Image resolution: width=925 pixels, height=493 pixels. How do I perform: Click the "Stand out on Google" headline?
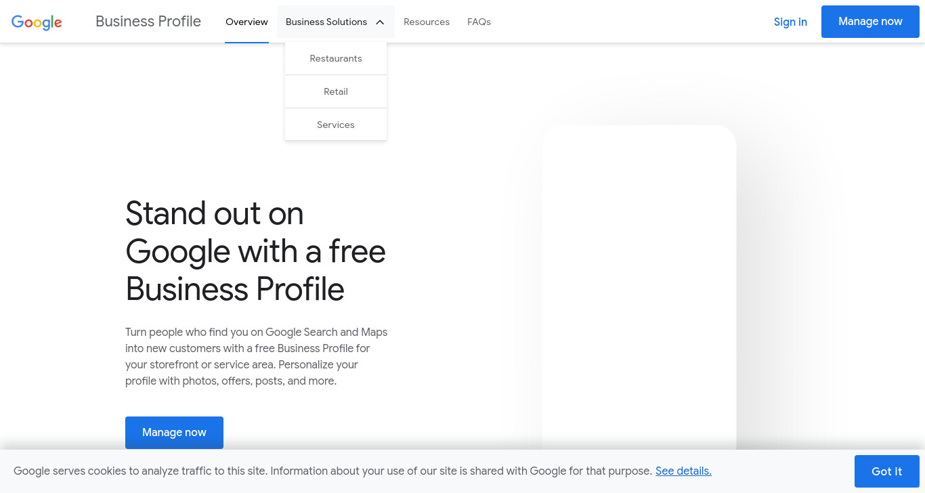256,251
